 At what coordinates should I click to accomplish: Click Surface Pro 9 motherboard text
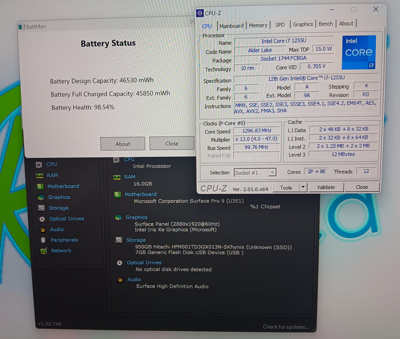tap(189, 201)
